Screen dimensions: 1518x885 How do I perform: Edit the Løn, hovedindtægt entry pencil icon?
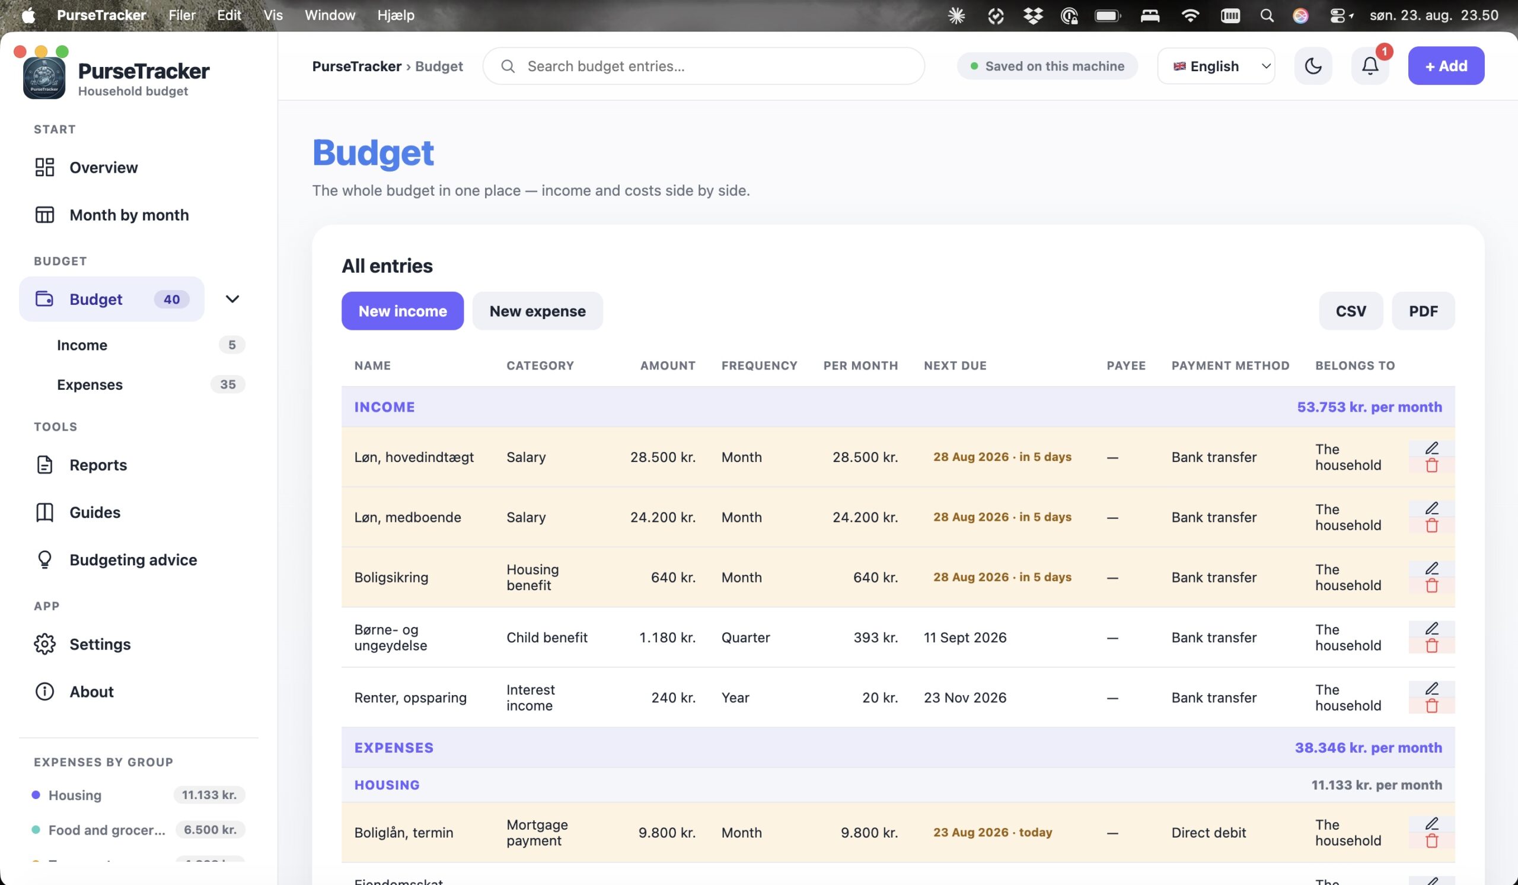(1431, 448)
